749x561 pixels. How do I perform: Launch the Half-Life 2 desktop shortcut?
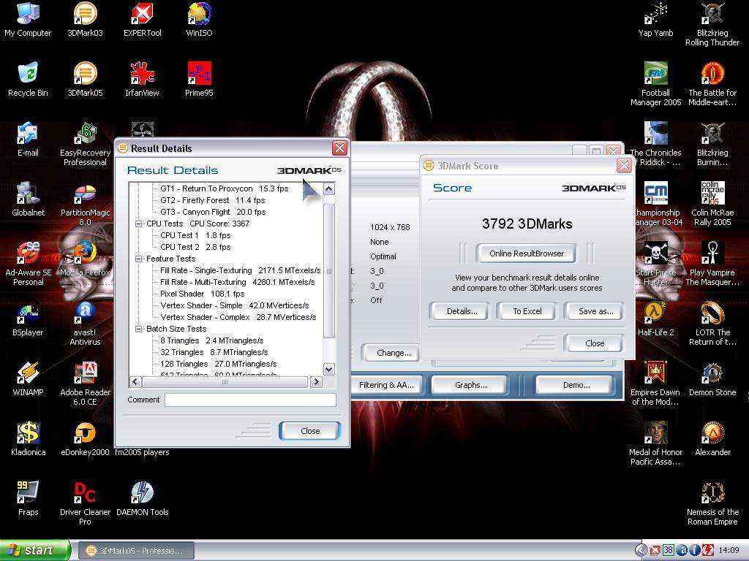[x=655, y=315]
